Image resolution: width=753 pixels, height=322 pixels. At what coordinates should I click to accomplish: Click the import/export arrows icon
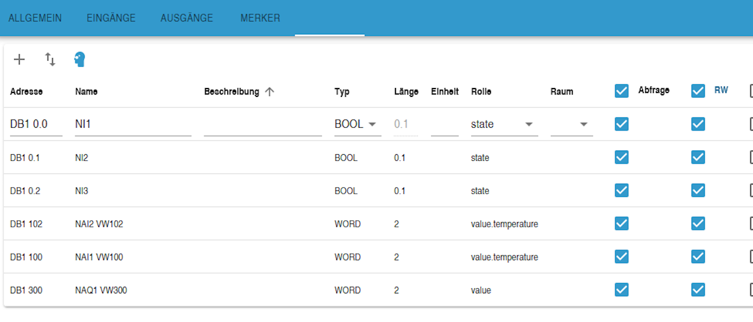50,59
